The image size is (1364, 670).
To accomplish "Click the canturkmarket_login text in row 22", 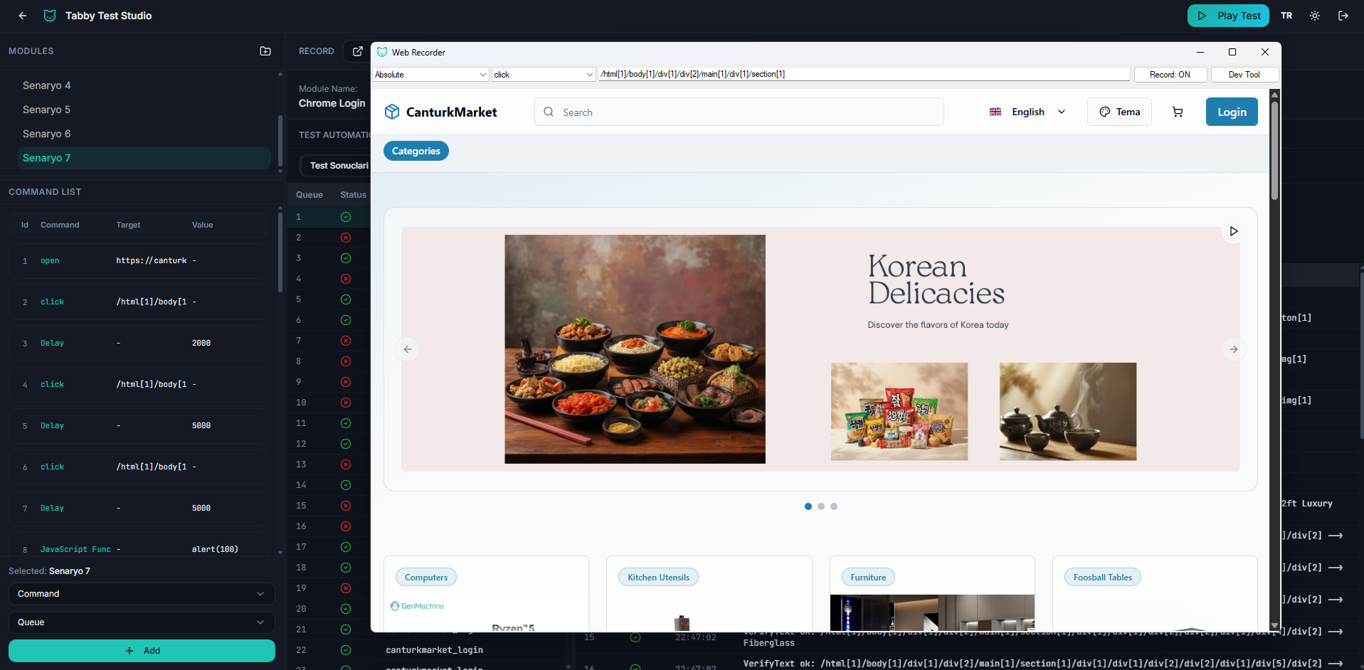I will tap(434, 650).
